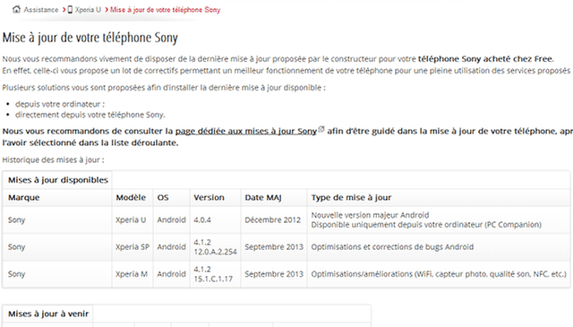Viewport: 573px width, 327px height.
Task: Open the Assistance breadcrumb link
Action: coord(41,10)
